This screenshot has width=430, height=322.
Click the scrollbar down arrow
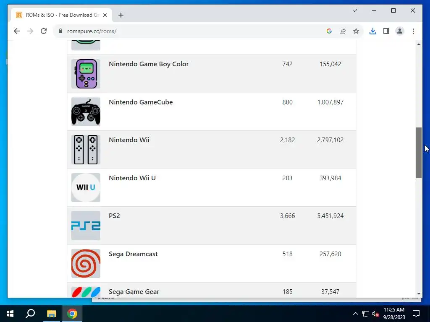pyautogui.click(x=419, y=294)
